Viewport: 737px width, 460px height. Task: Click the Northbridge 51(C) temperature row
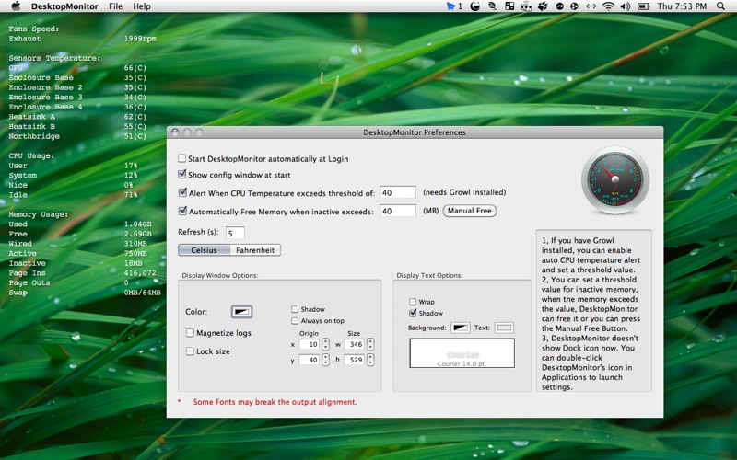click(77, 136)
